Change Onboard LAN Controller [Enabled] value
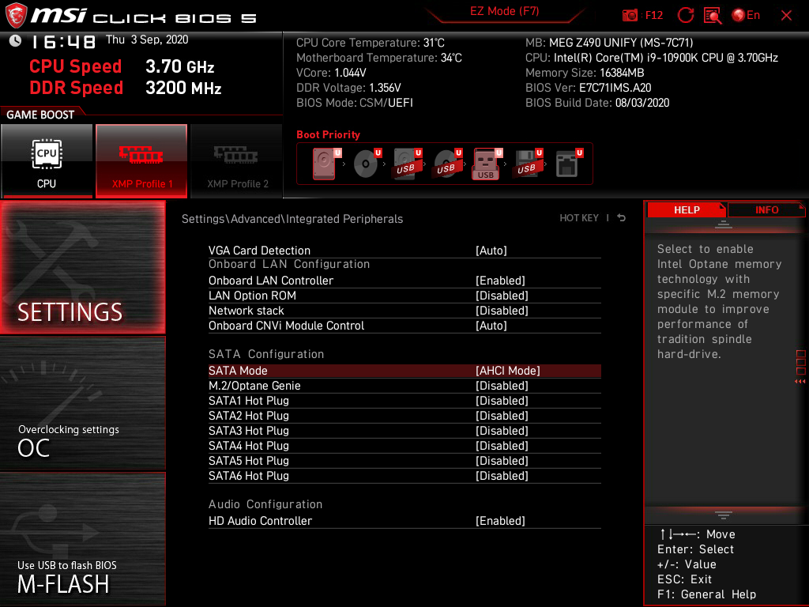 pyautogui.click(x=500, y=281)
